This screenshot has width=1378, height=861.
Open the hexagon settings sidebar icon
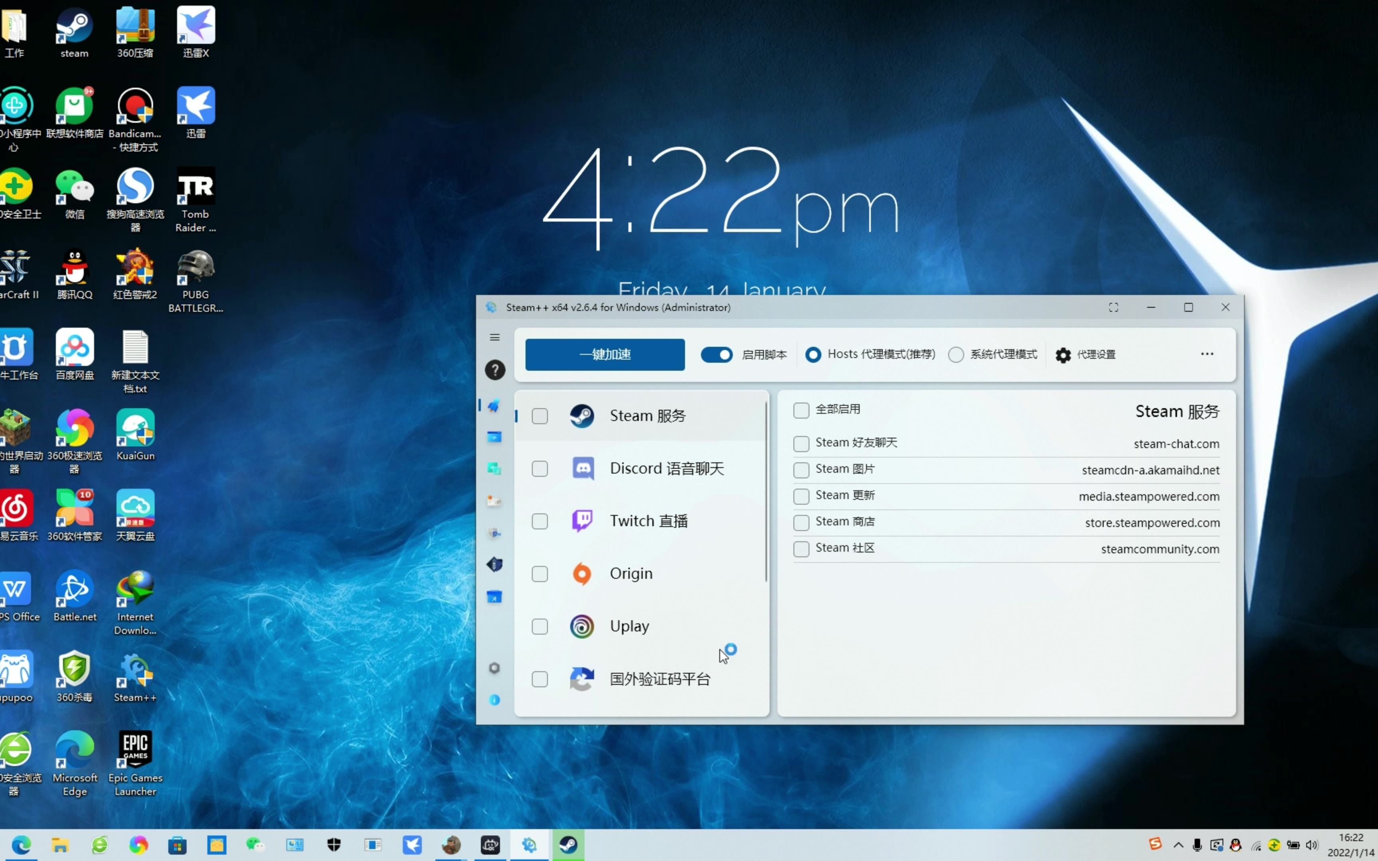click(x=494, y=668)
